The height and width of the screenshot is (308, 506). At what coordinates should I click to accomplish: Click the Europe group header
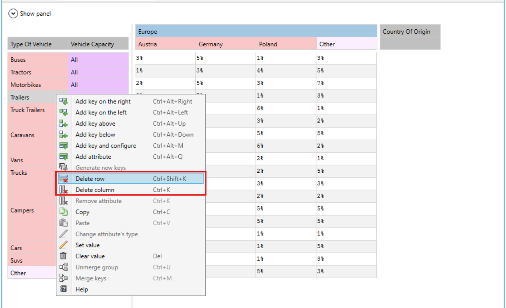256,31
